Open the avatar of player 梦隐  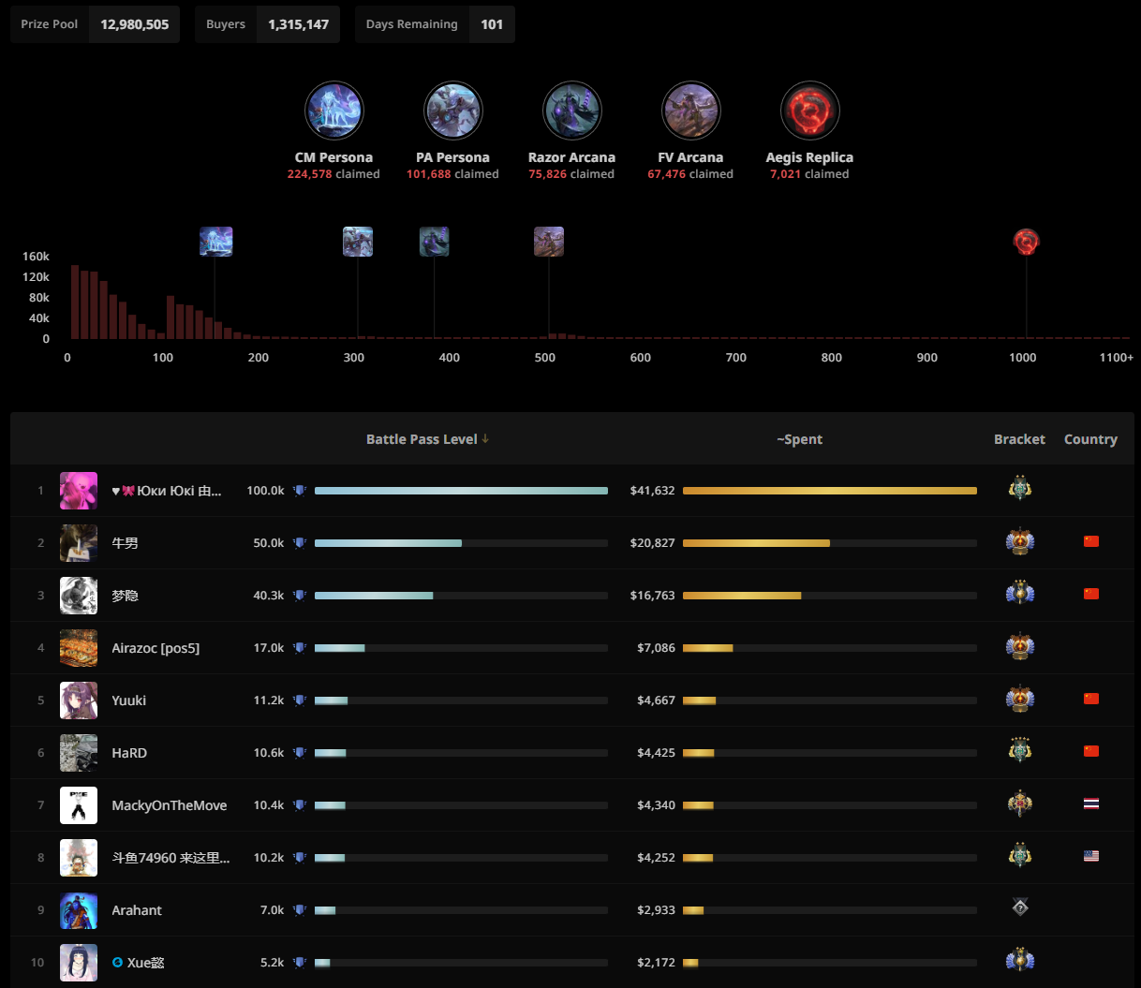tap(79, 596)
